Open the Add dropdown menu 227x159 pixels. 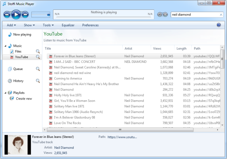coord(11,25)
